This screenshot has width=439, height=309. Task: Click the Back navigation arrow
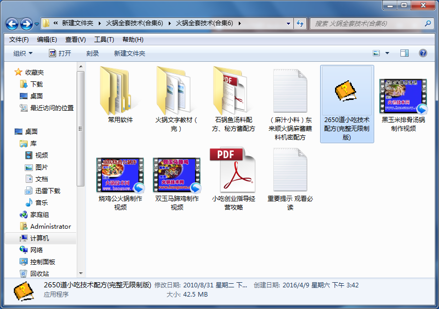pos(12,24)
